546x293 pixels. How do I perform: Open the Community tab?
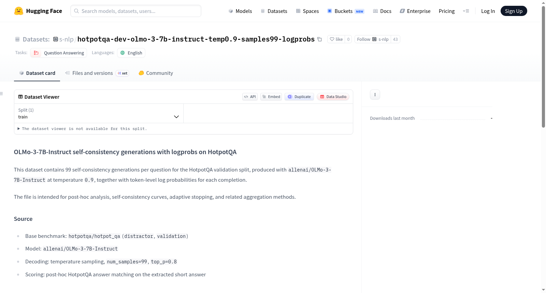[156, 73]
